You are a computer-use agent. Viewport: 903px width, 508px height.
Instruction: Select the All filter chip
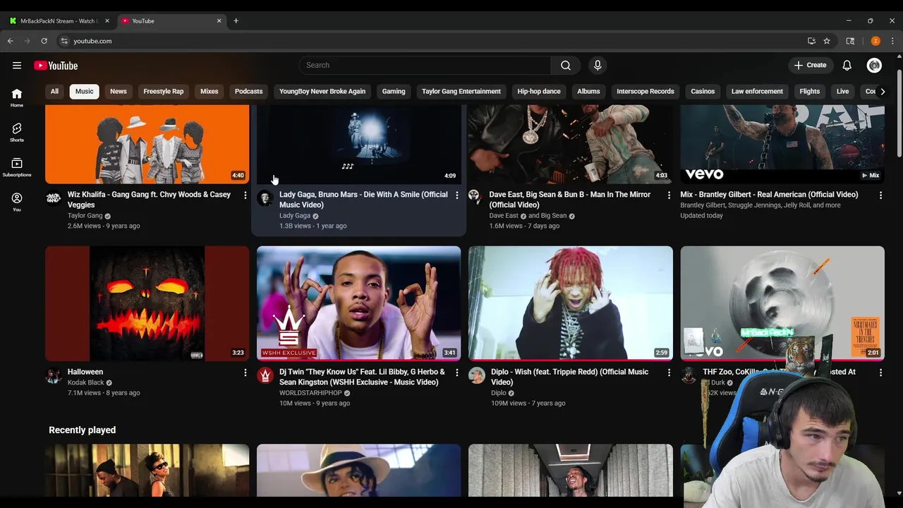tap(54, 91)
